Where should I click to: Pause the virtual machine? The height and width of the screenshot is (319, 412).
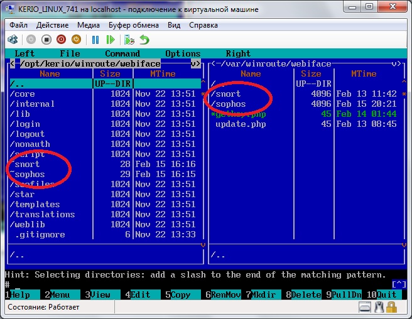(x=95, y=40)
